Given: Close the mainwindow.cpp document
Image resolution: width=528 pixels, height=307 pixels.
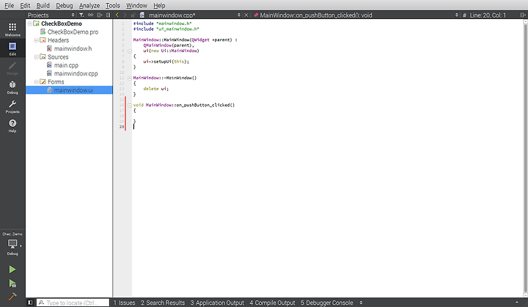Looking at the screenshot, I should coord(246,15).
